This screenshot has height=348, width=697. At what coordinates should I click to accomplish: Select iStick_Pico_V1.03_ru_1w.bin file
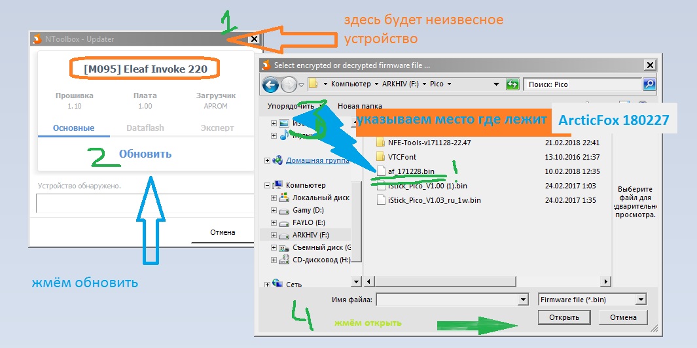[435, 200]
